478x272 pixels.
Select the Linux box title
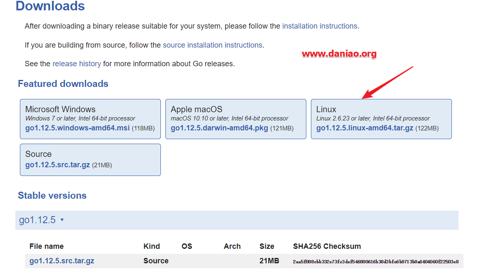click(326, 109)
